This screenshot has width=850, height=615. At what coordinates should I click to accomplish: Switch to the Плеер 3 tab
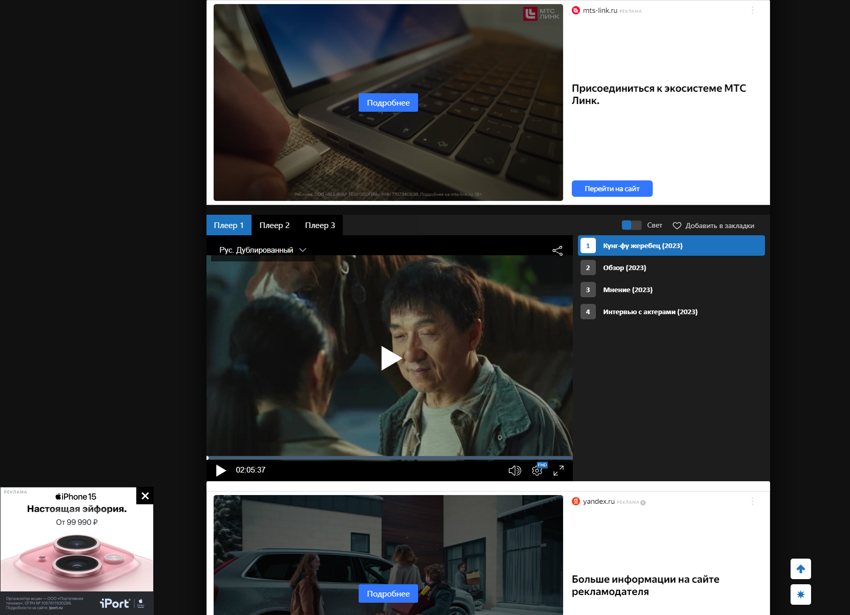(320, 225)
